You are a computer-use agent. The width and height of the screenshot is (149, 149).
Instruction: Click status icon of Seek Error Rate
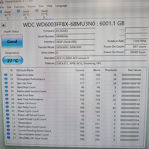pyautogui.click(x=7, y=95)
